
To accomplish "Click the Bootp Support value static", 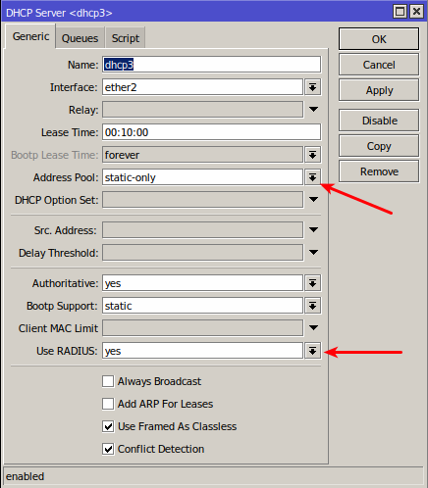I will [202, 306].
